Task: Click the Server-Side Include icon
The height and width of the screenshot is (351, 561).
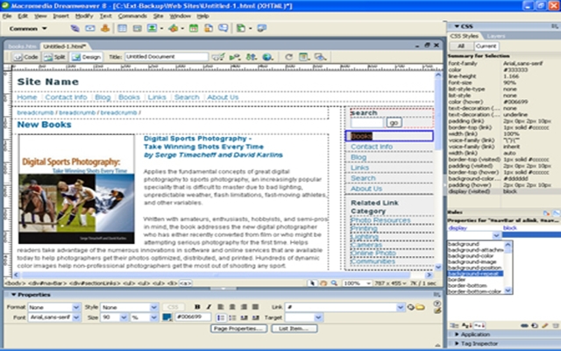Action: pos(209,28)
